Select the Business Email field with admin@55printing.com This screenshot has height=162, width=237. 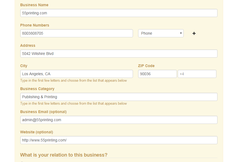[x=119, y=120]
